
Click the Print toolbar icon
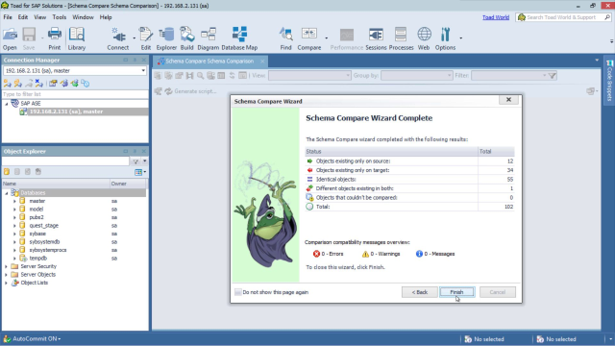click(x=55, y=38)
